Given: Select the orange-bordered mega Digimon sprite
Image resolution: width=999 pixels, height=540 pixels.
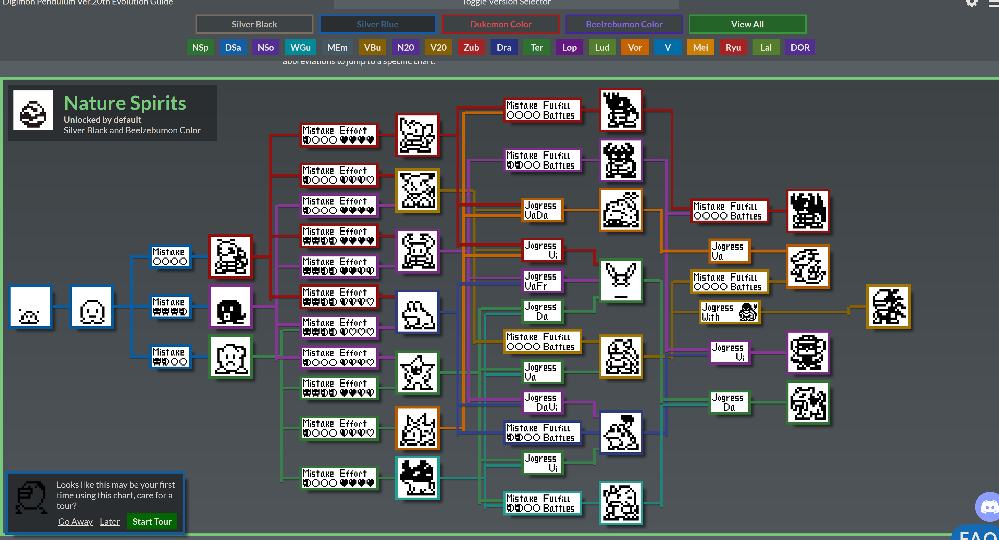Looking at the screenshot, I should 808,266.
